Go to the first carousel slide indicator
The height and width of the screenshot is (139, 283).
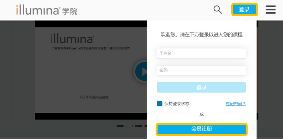120,126
